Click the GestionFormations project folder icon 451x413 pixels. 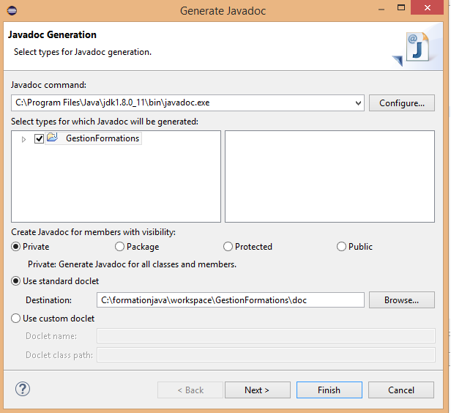point(53,138)
